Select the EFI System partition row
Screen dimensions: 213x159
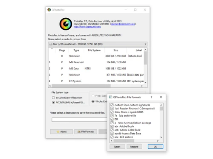point(96,81)
